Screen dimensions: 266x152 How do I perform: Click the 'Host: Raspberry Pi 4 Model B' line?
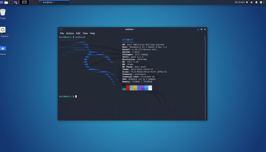[144, 47]
